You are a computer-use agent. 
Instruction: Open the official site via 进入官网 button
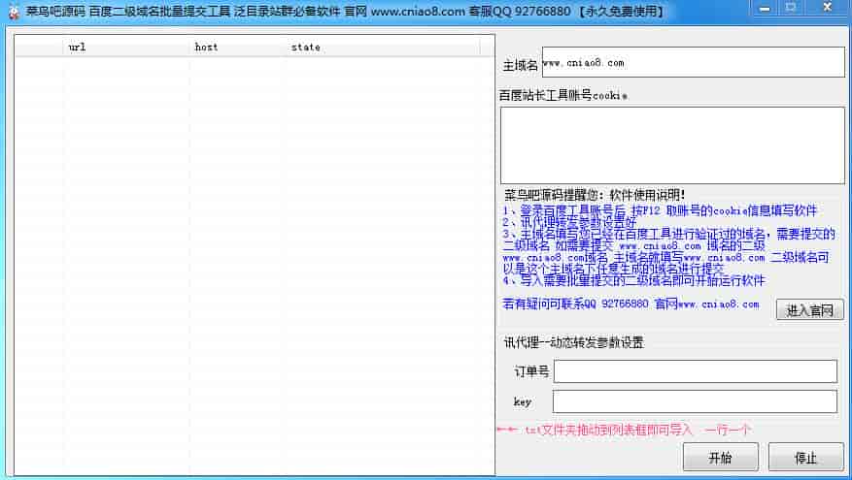[810, 309]
